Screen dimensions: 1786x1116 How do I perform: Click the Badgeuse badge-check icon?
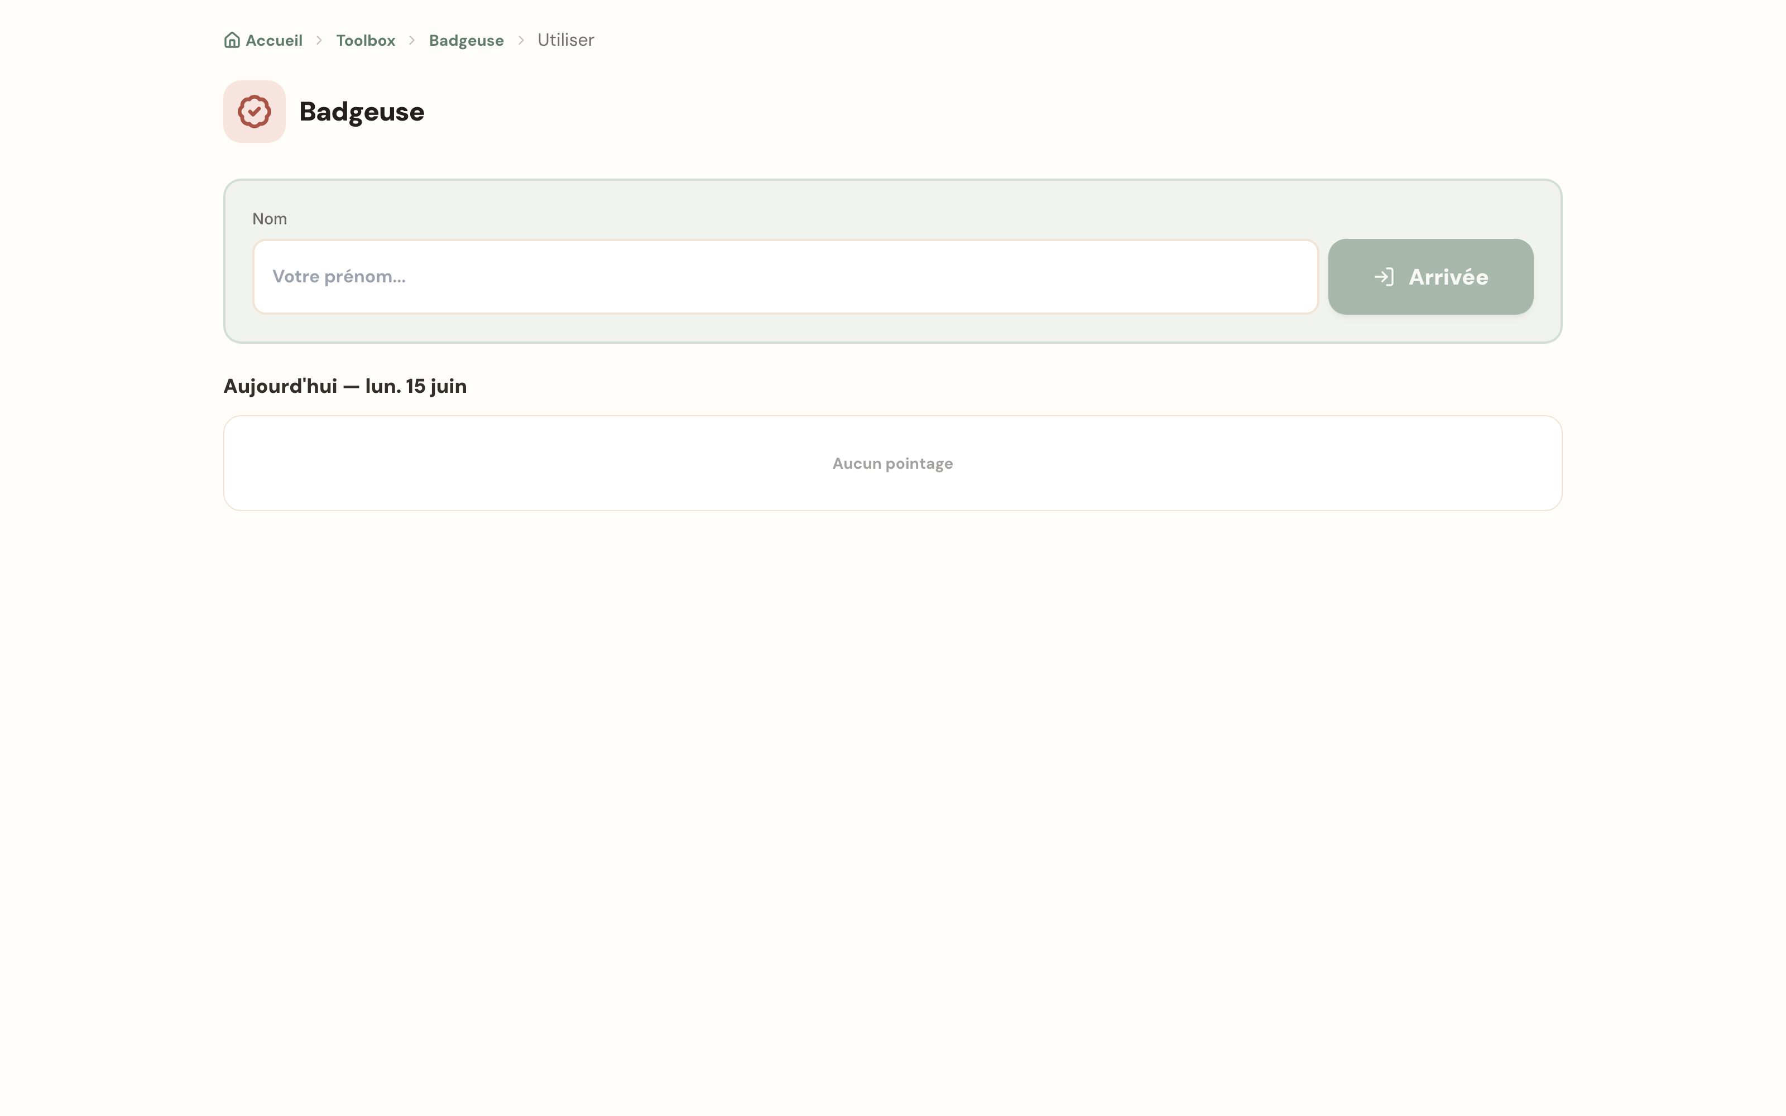pos(255,112)
